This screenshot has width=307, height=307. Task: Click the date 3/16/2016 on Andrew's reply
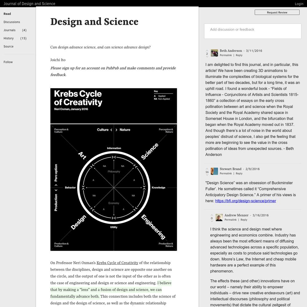pyautogui.click(x=260, y=215)
